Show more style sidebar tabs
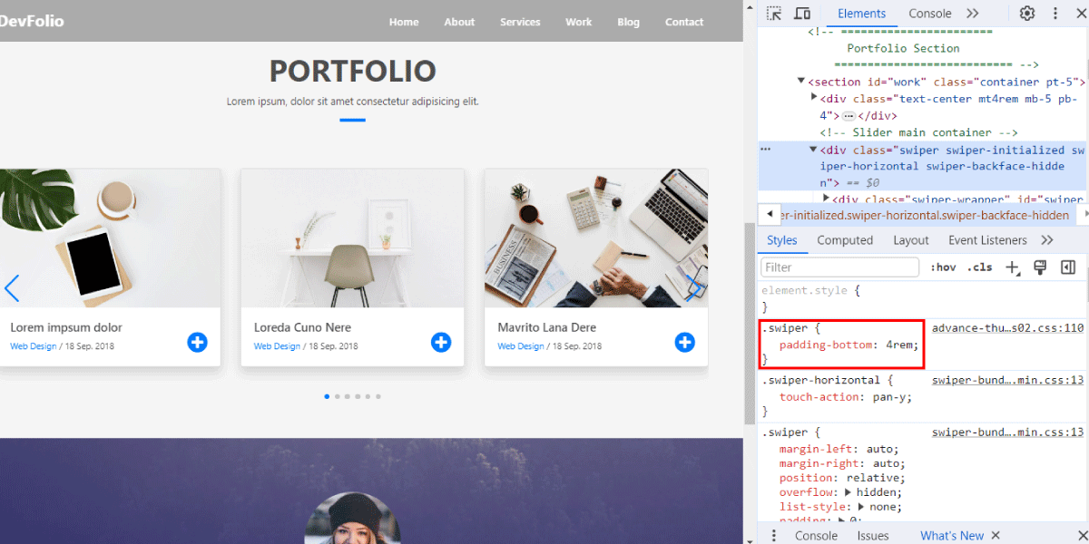 click(1047, 240)
